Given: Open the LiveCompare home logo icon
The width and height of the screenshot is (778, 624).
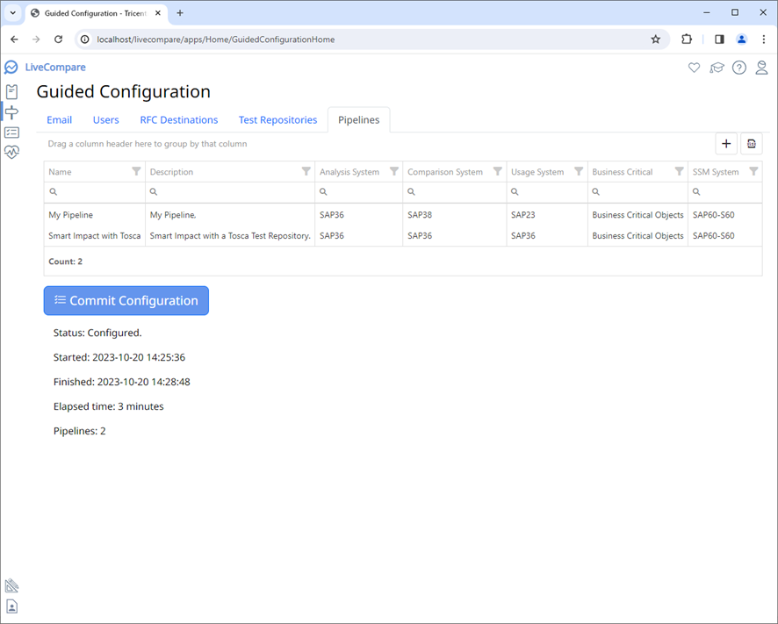Looking at the screenshot, I should 11,67.
